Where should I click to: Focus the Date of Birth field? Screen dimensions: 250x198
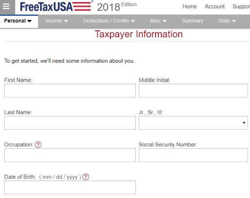pyautogui.click(x=70, y=188)
